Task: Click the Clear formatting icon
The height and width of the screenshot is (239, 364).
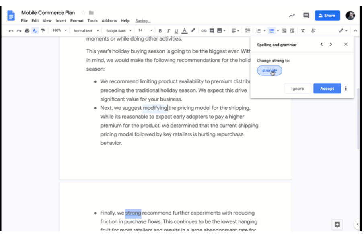Action: (x=303, y=31)
